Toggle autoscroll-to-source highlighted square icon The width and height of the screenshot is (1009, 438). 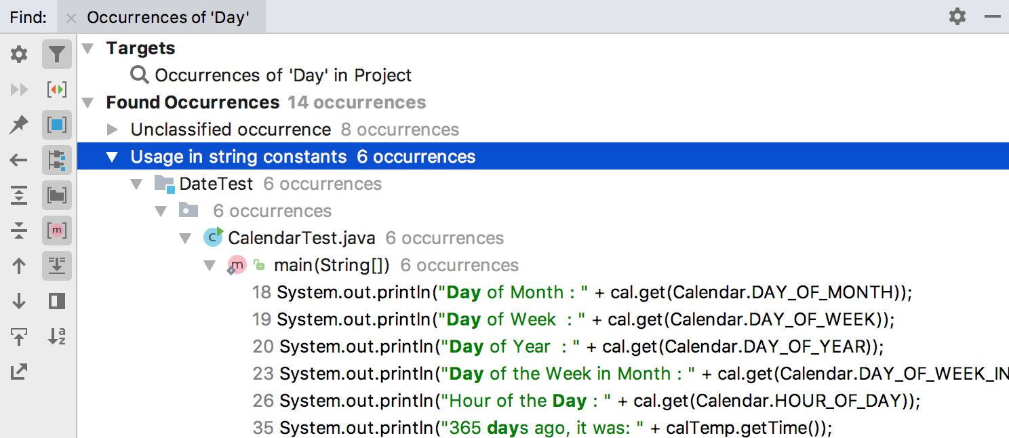click(x=57, y=125)
